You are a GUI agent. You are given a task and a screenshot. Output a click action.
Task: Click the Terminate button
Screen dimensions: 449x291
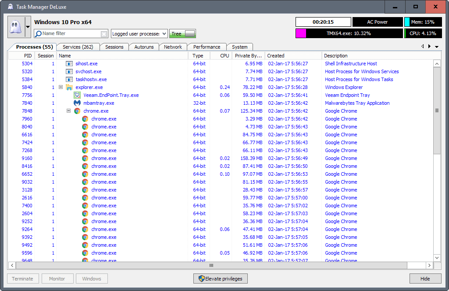pyautogui.click(x=23, y=279)
